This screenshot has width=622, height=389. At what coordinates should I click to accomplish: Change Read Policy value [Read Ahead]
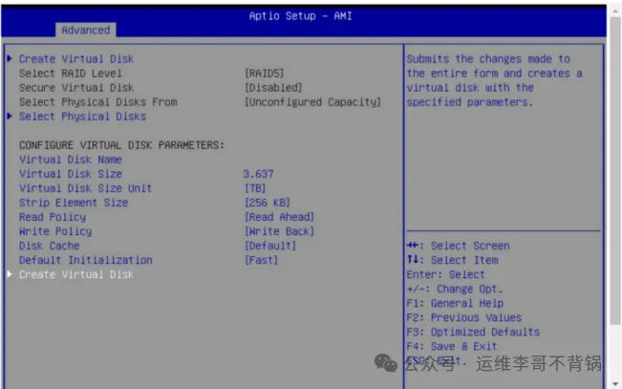click(x=279, y=217)
